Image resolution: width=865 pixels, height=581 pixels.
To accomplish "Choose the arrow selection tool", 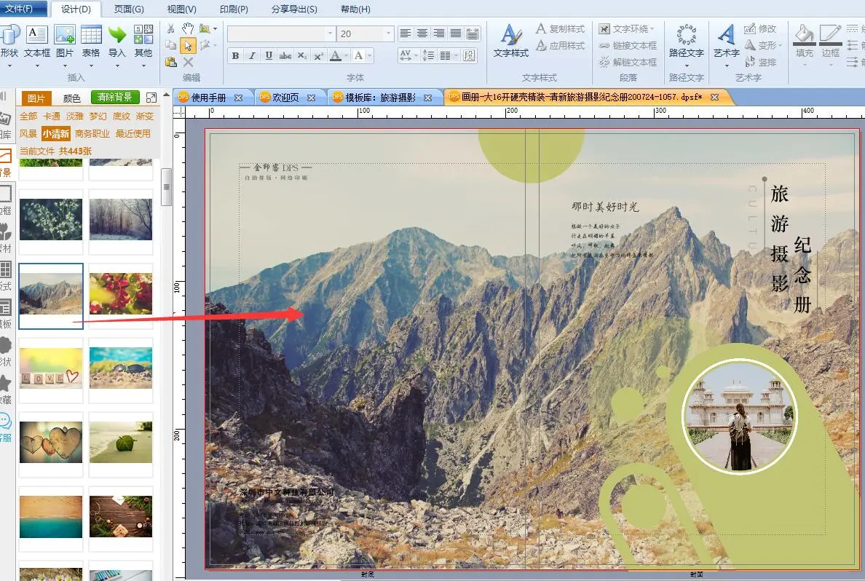I will pyautogui.click(x=188, y=45).
